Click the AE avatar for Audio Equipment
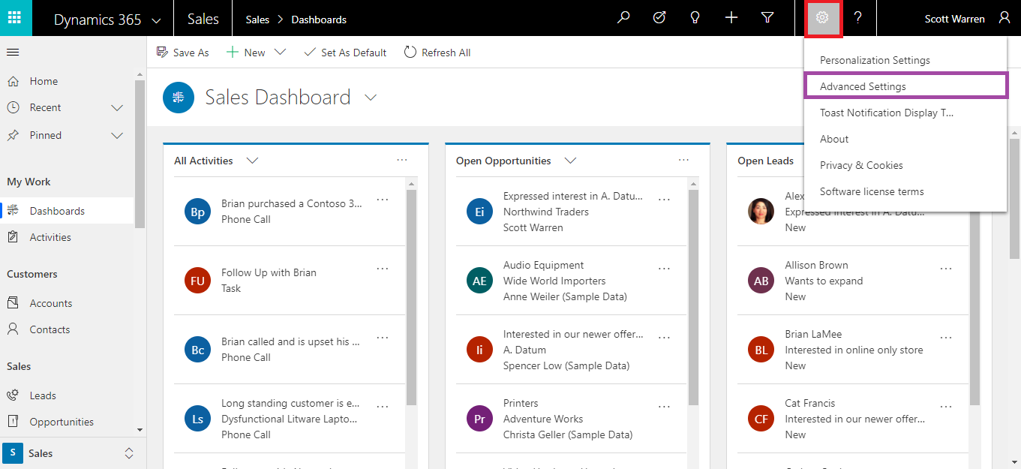 479,281
